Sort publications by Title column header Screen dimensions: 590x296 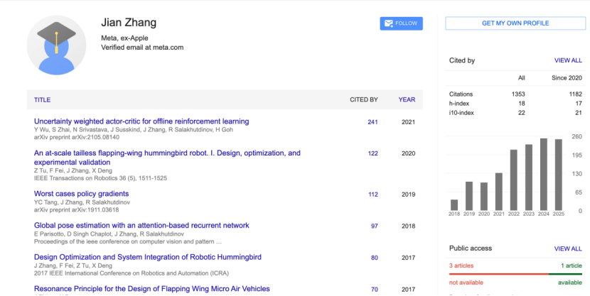click(42, 100)
